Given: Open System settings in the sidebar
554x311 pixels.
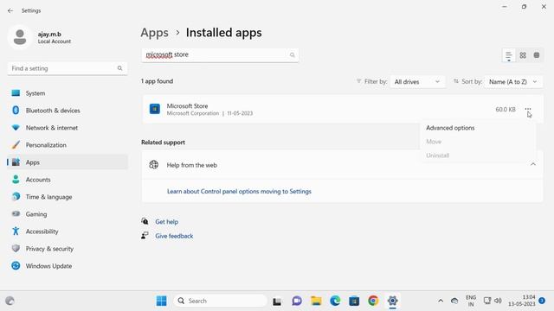Looking at the screenshot, I should [x=68, y=93].
